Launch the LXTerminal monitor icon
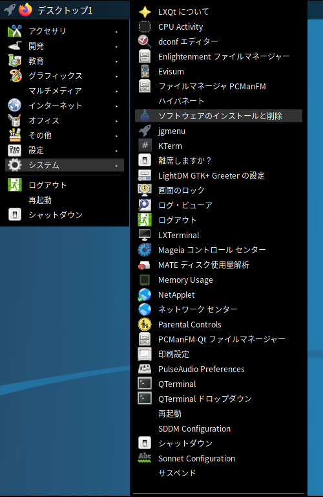The height and width of the screenshot is (497, 323). click(145, 235)
